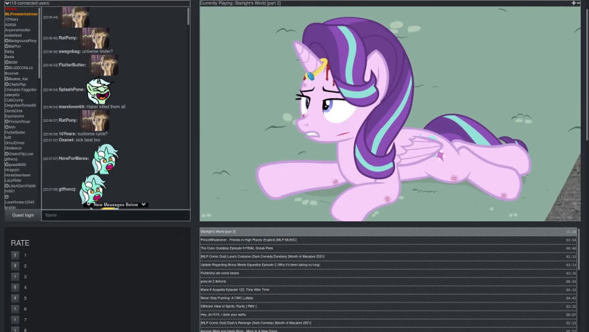
Task: Click the "sick beat bro" chat message
Action: coord(88,140)
